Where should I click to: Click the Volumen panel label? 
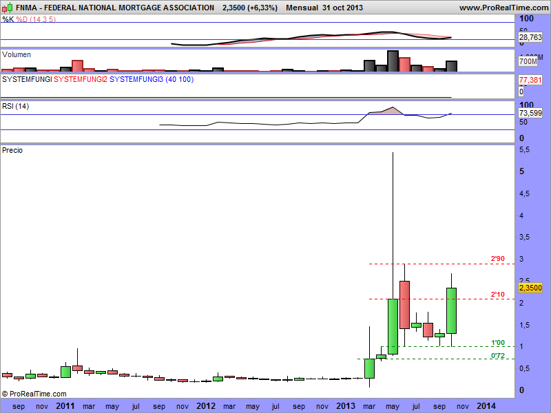click(x=16, y=54)
